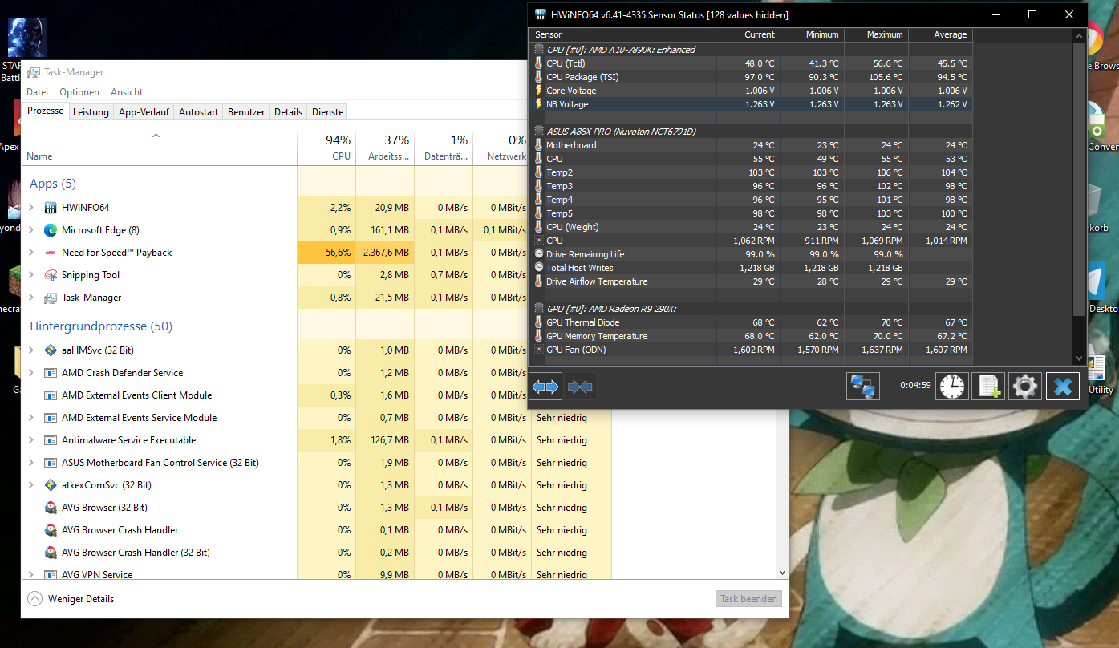The image size is (1119, 648).
Task: Switch to the App-Verlauf tab
Action: [x=144, y=112]
